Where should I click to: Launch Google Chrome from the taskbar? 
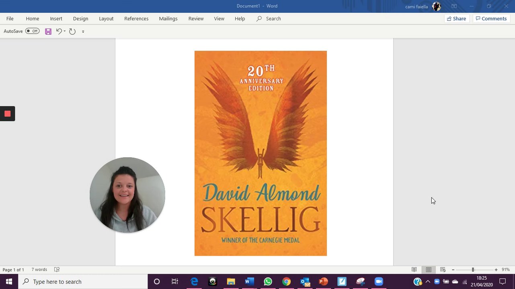286,281
